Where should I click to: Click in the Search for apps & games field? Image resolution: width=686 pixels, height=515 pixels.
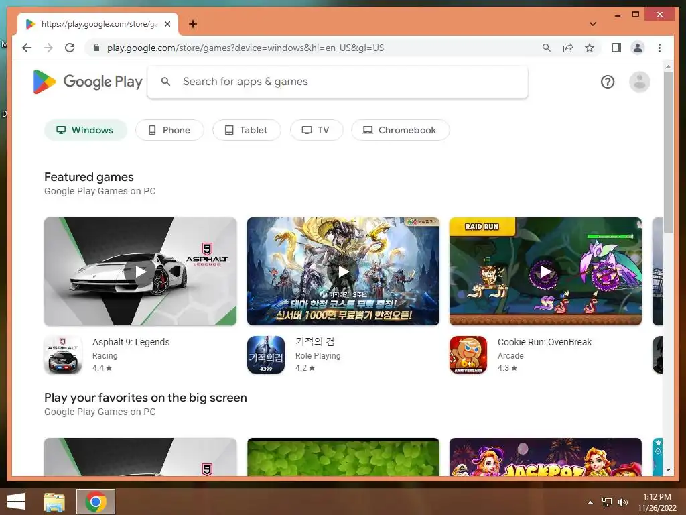[x=338, y=82]
